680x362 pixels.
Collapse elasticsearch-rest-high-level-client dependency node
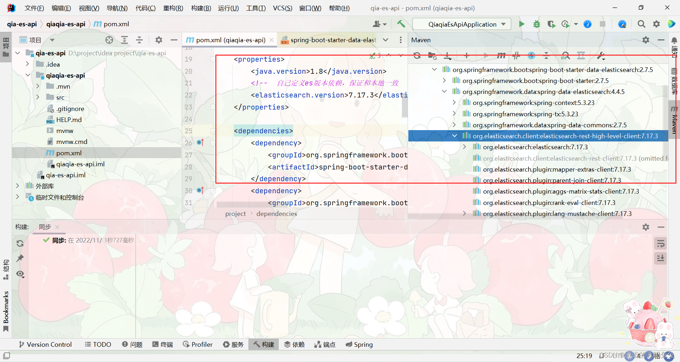click(x=454, y=136)
